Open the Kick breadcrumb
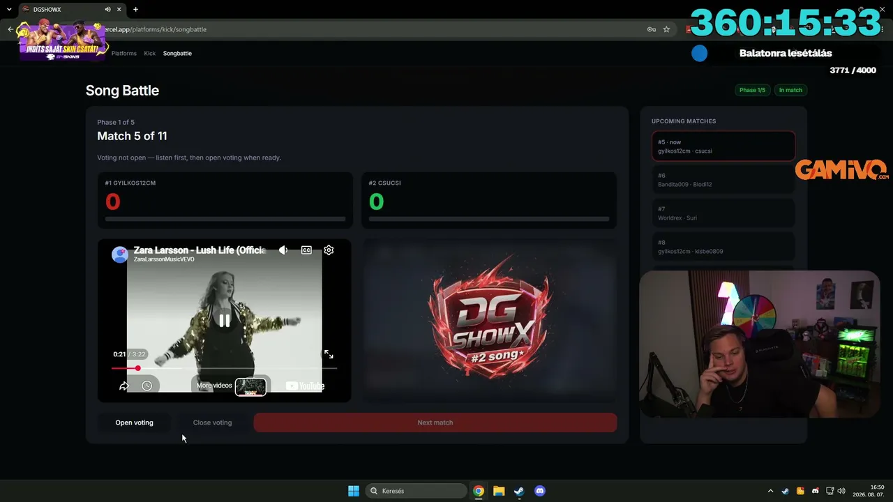893x502 pixels. (150, 53)
